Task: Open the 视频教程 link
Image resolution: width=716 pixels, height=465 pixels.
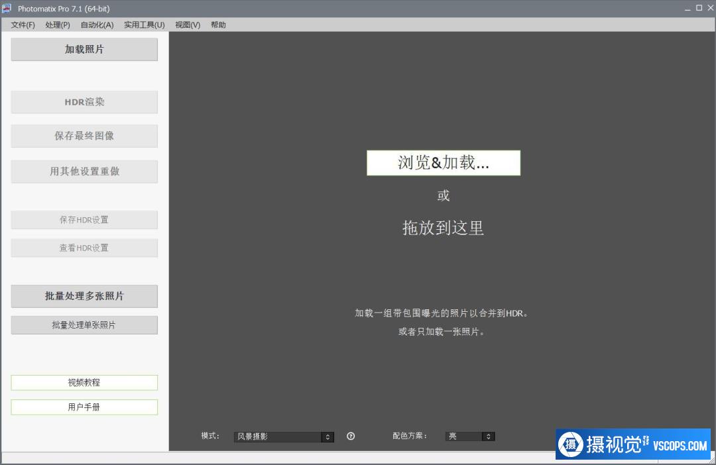Action: point(84,382)
